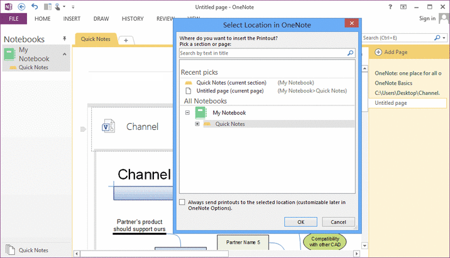Click the Visio file icon next to Channel

(109, 126)
